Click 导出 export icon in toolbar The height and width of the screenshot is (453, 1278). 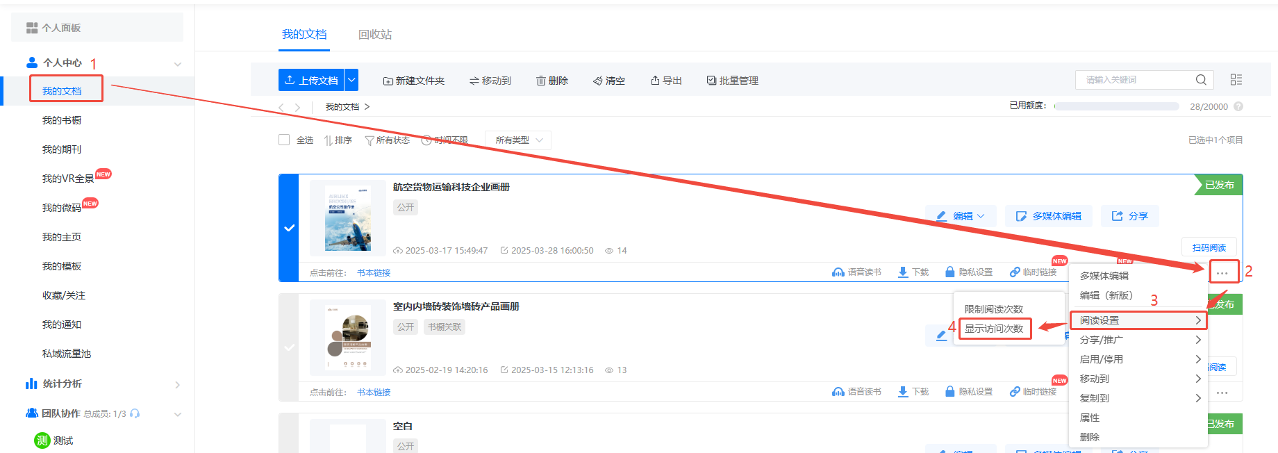655,81
